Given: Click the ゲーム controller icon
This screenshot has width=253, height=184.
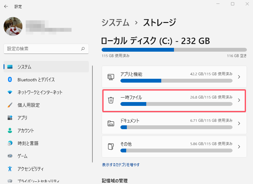Looking at the screenshot, I should pyautogui.click(x=10, y=156).
